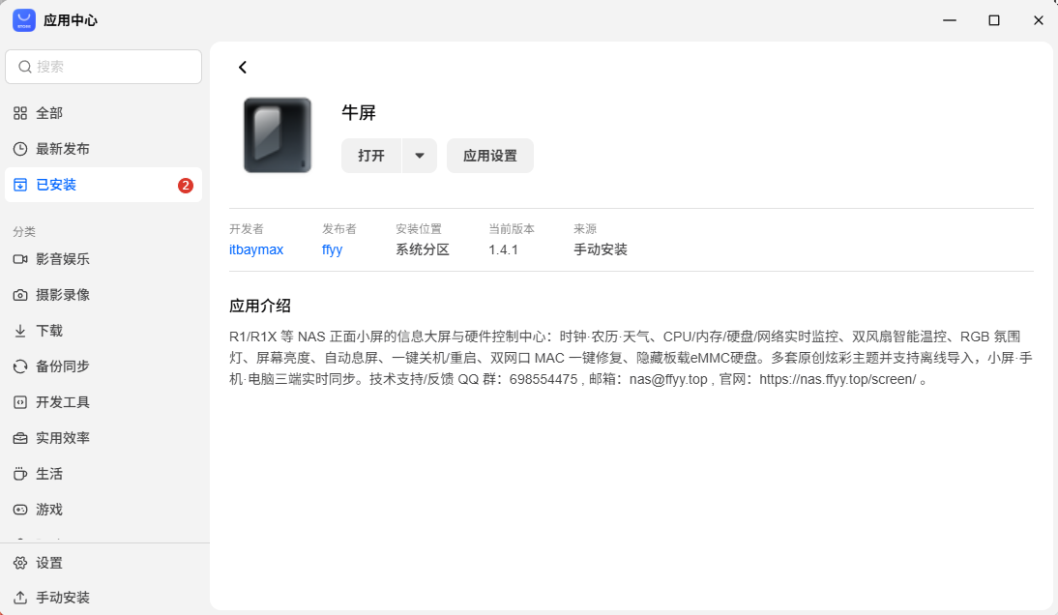Browse the 开发工具 category
Image resolution: width=1058 pixels, height=615 pixels.
[103, 402]
